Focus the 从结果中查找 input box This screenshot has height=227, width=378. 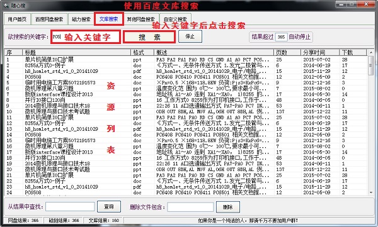[70, 207]
